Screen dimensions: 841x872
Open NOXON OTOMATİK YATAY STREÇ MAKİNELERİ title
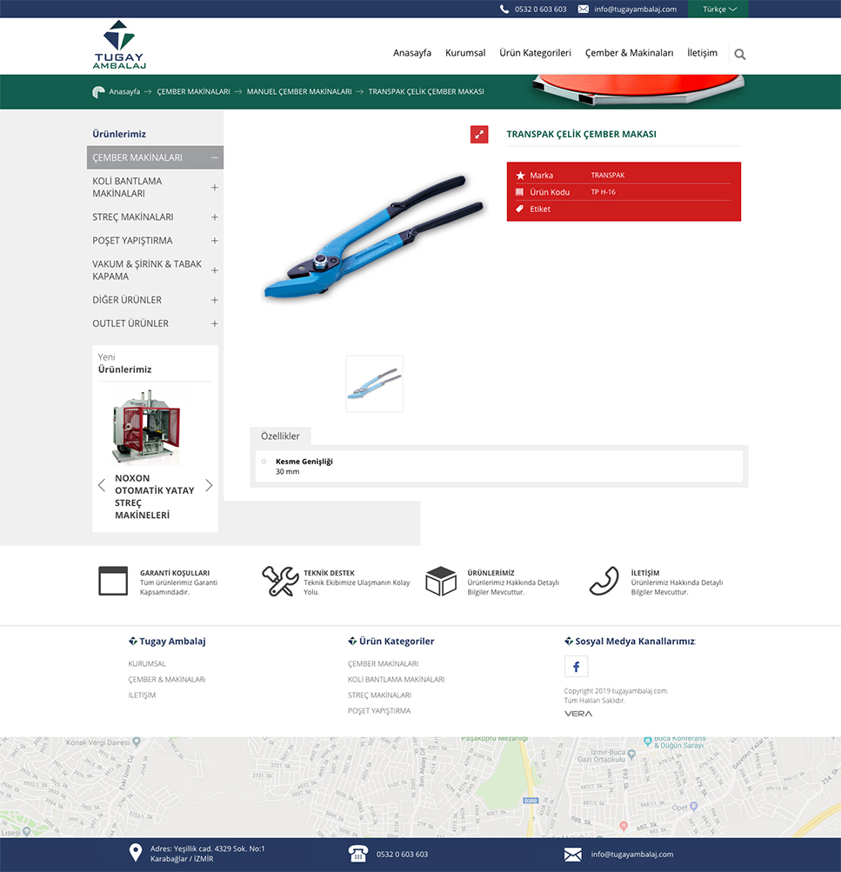click(x=155, y=496)
